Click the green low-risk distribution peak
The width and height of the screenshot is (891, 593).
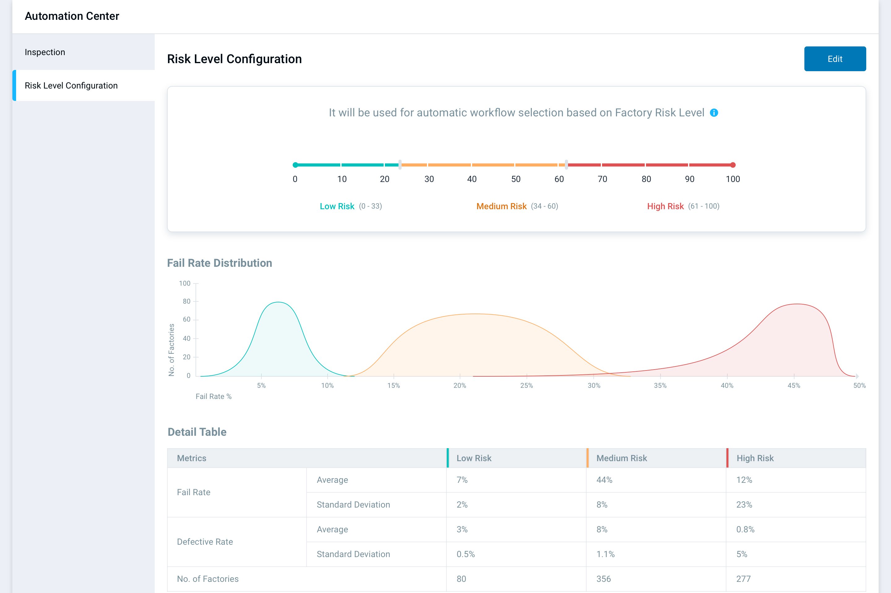click(278, 303)
